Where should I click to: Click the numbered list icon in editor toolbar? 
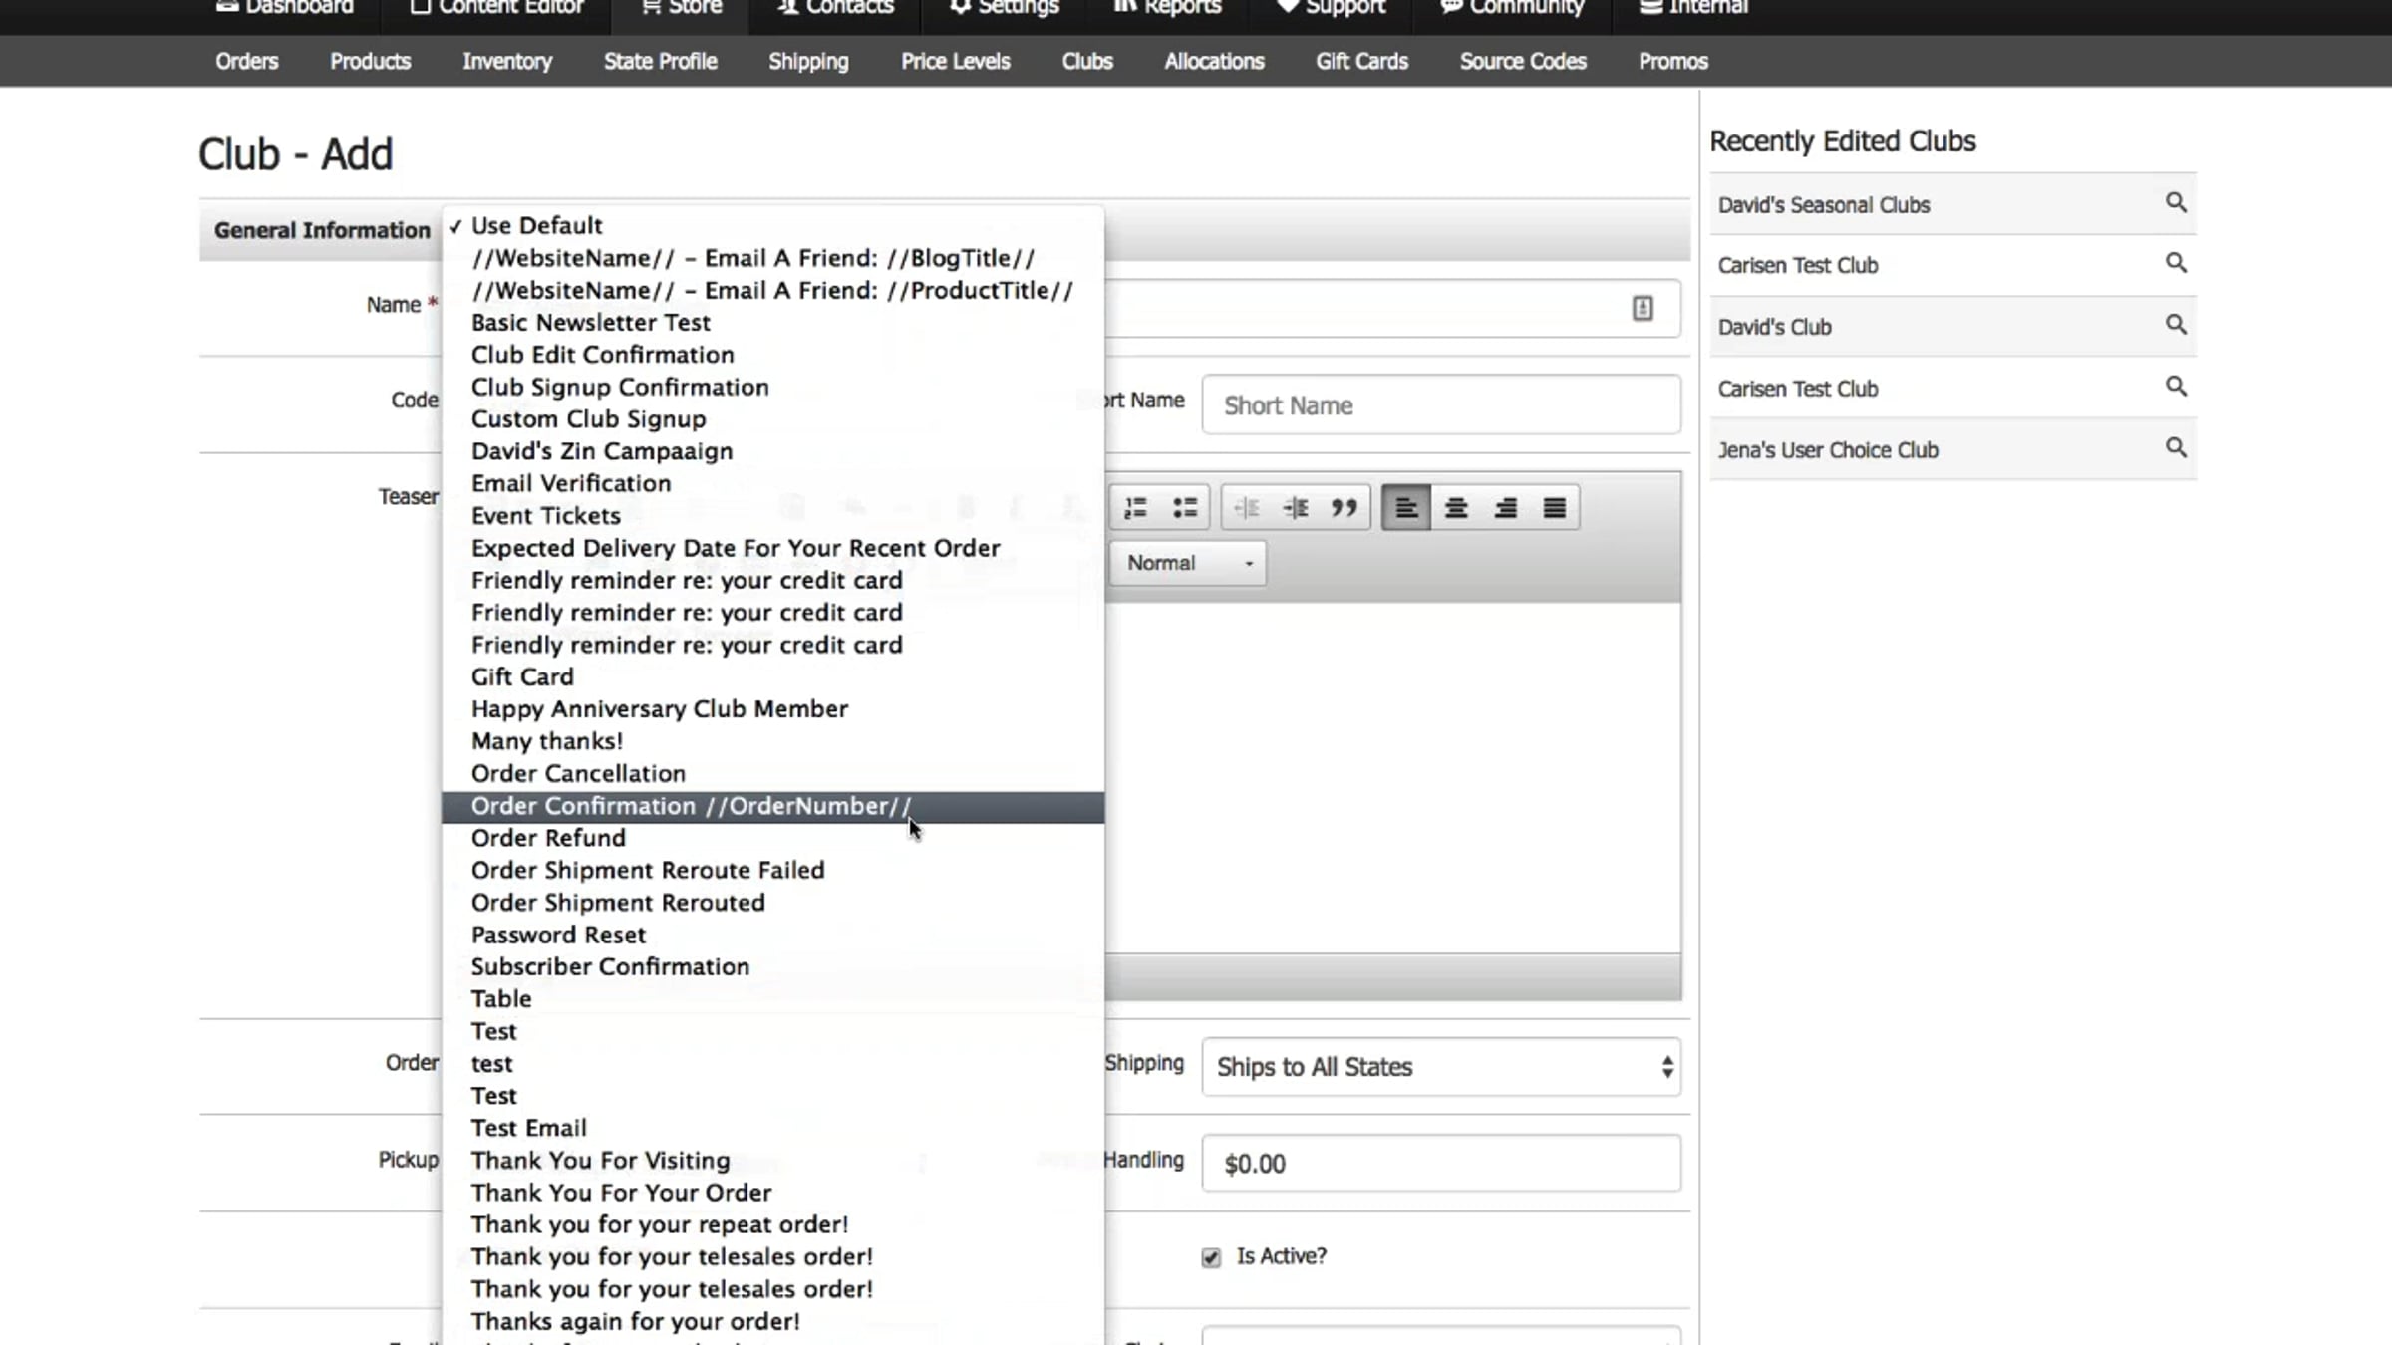1135,508
